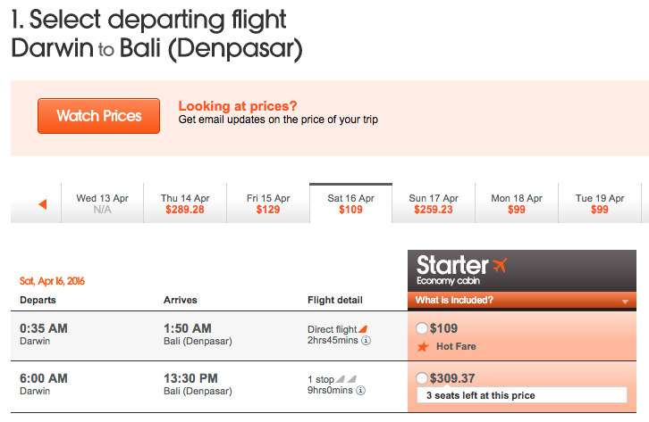Screen dimensions: 649x422
Task: Expand the What is included? dropdown arrow
Action: coord(625,302)
